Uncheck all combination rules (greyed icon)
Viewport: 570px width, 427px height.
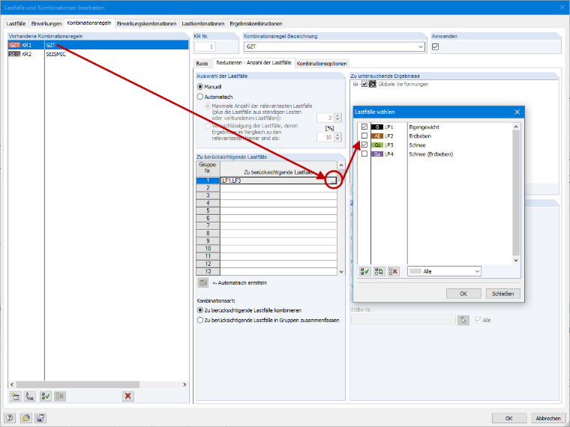[x=60, y=396]
